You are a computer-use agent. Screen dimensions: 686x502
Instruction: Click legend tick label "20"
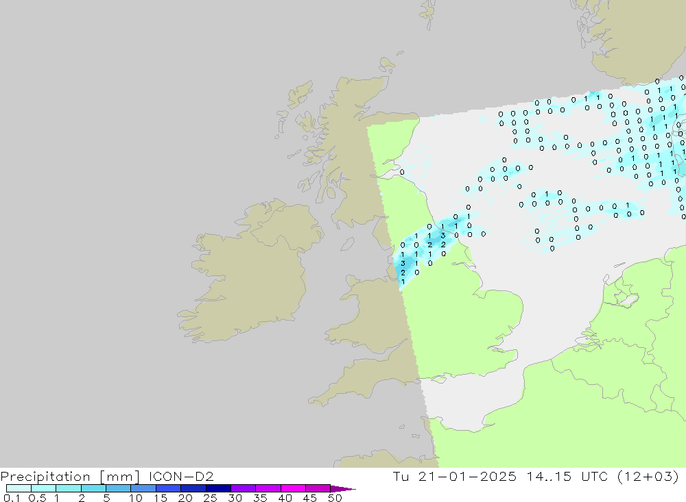coord(185,498)
